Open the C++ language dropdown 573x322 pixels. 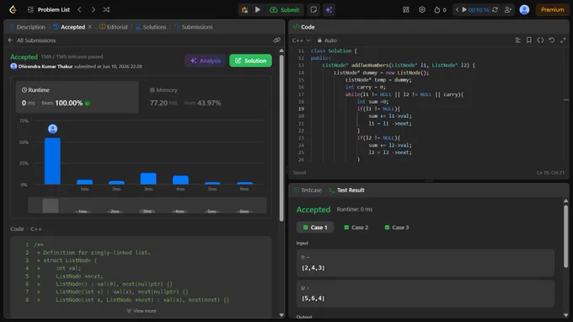301,40
